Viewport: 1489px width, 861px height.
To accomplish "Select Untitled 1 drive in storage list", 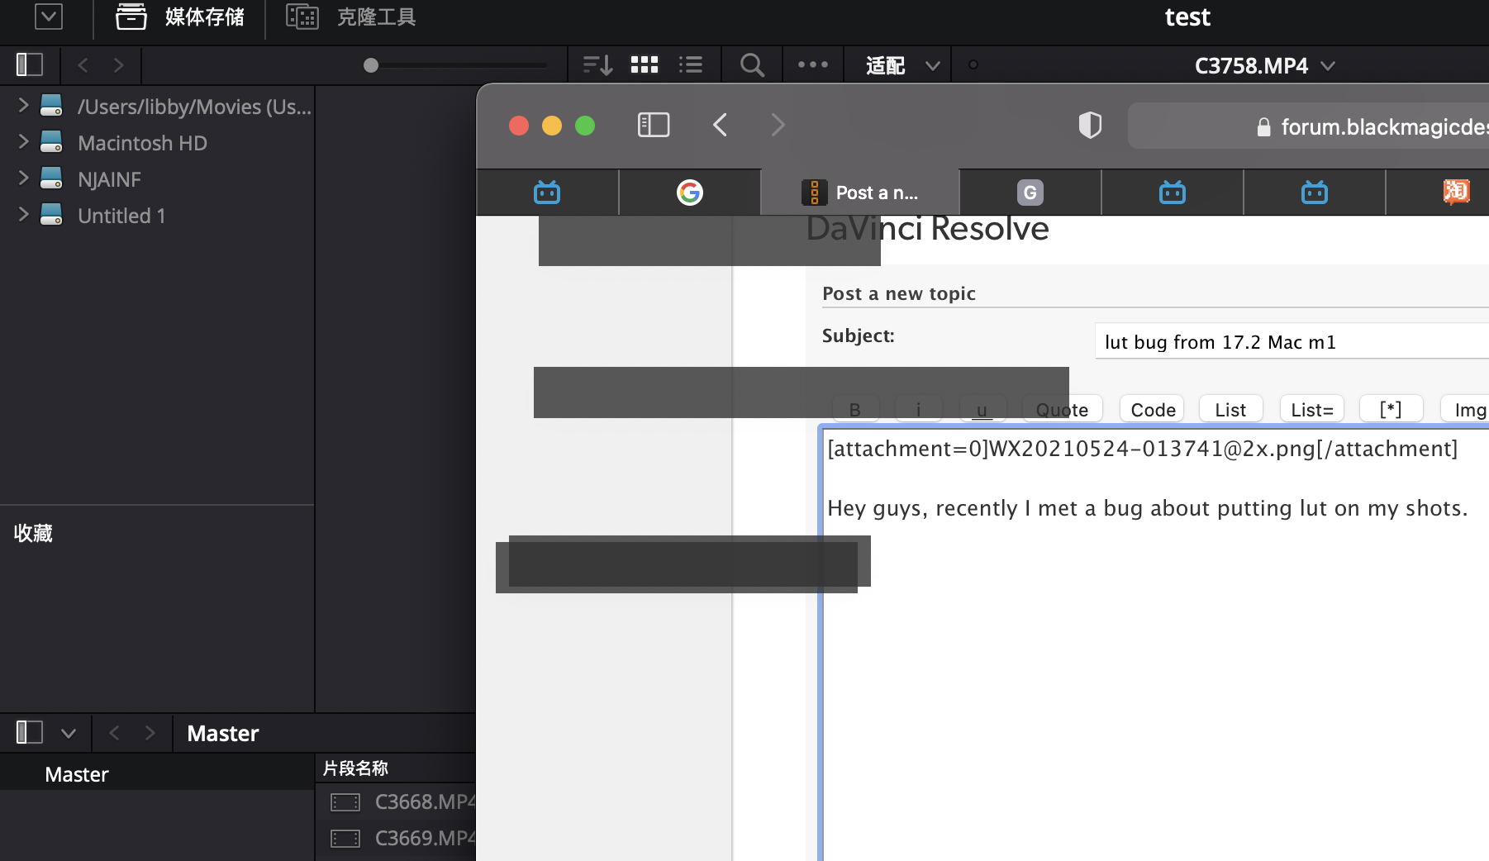I will tap(121, 216).
